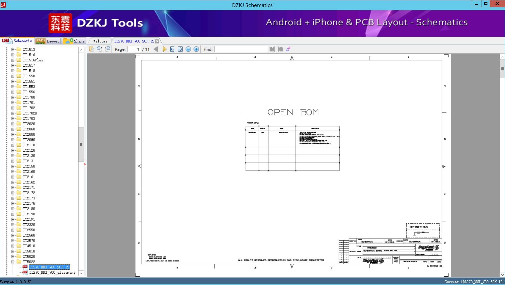Click the find previous icon

coord(272,49)
